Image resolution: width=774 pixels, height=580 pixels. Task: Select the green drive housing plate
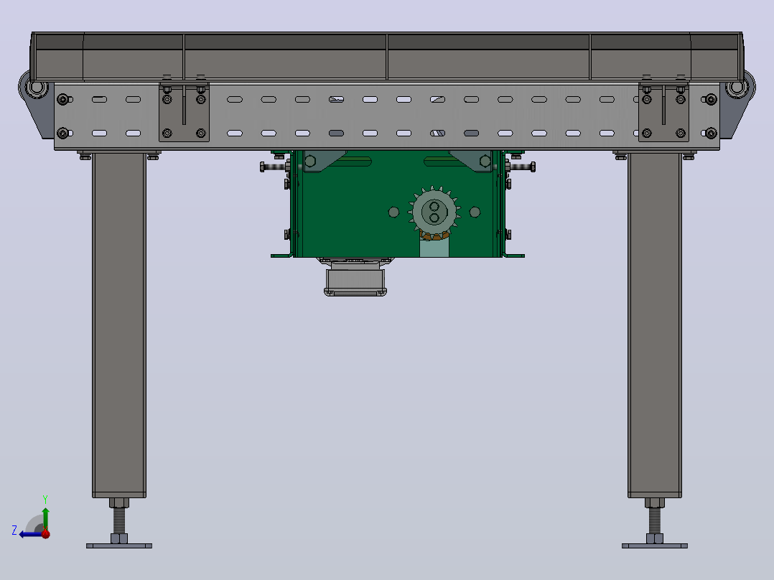(x=397, y=204)
